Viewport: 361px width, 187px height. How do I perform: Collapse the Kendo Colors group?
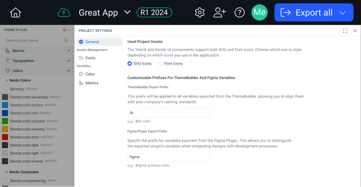coord(7,80)
